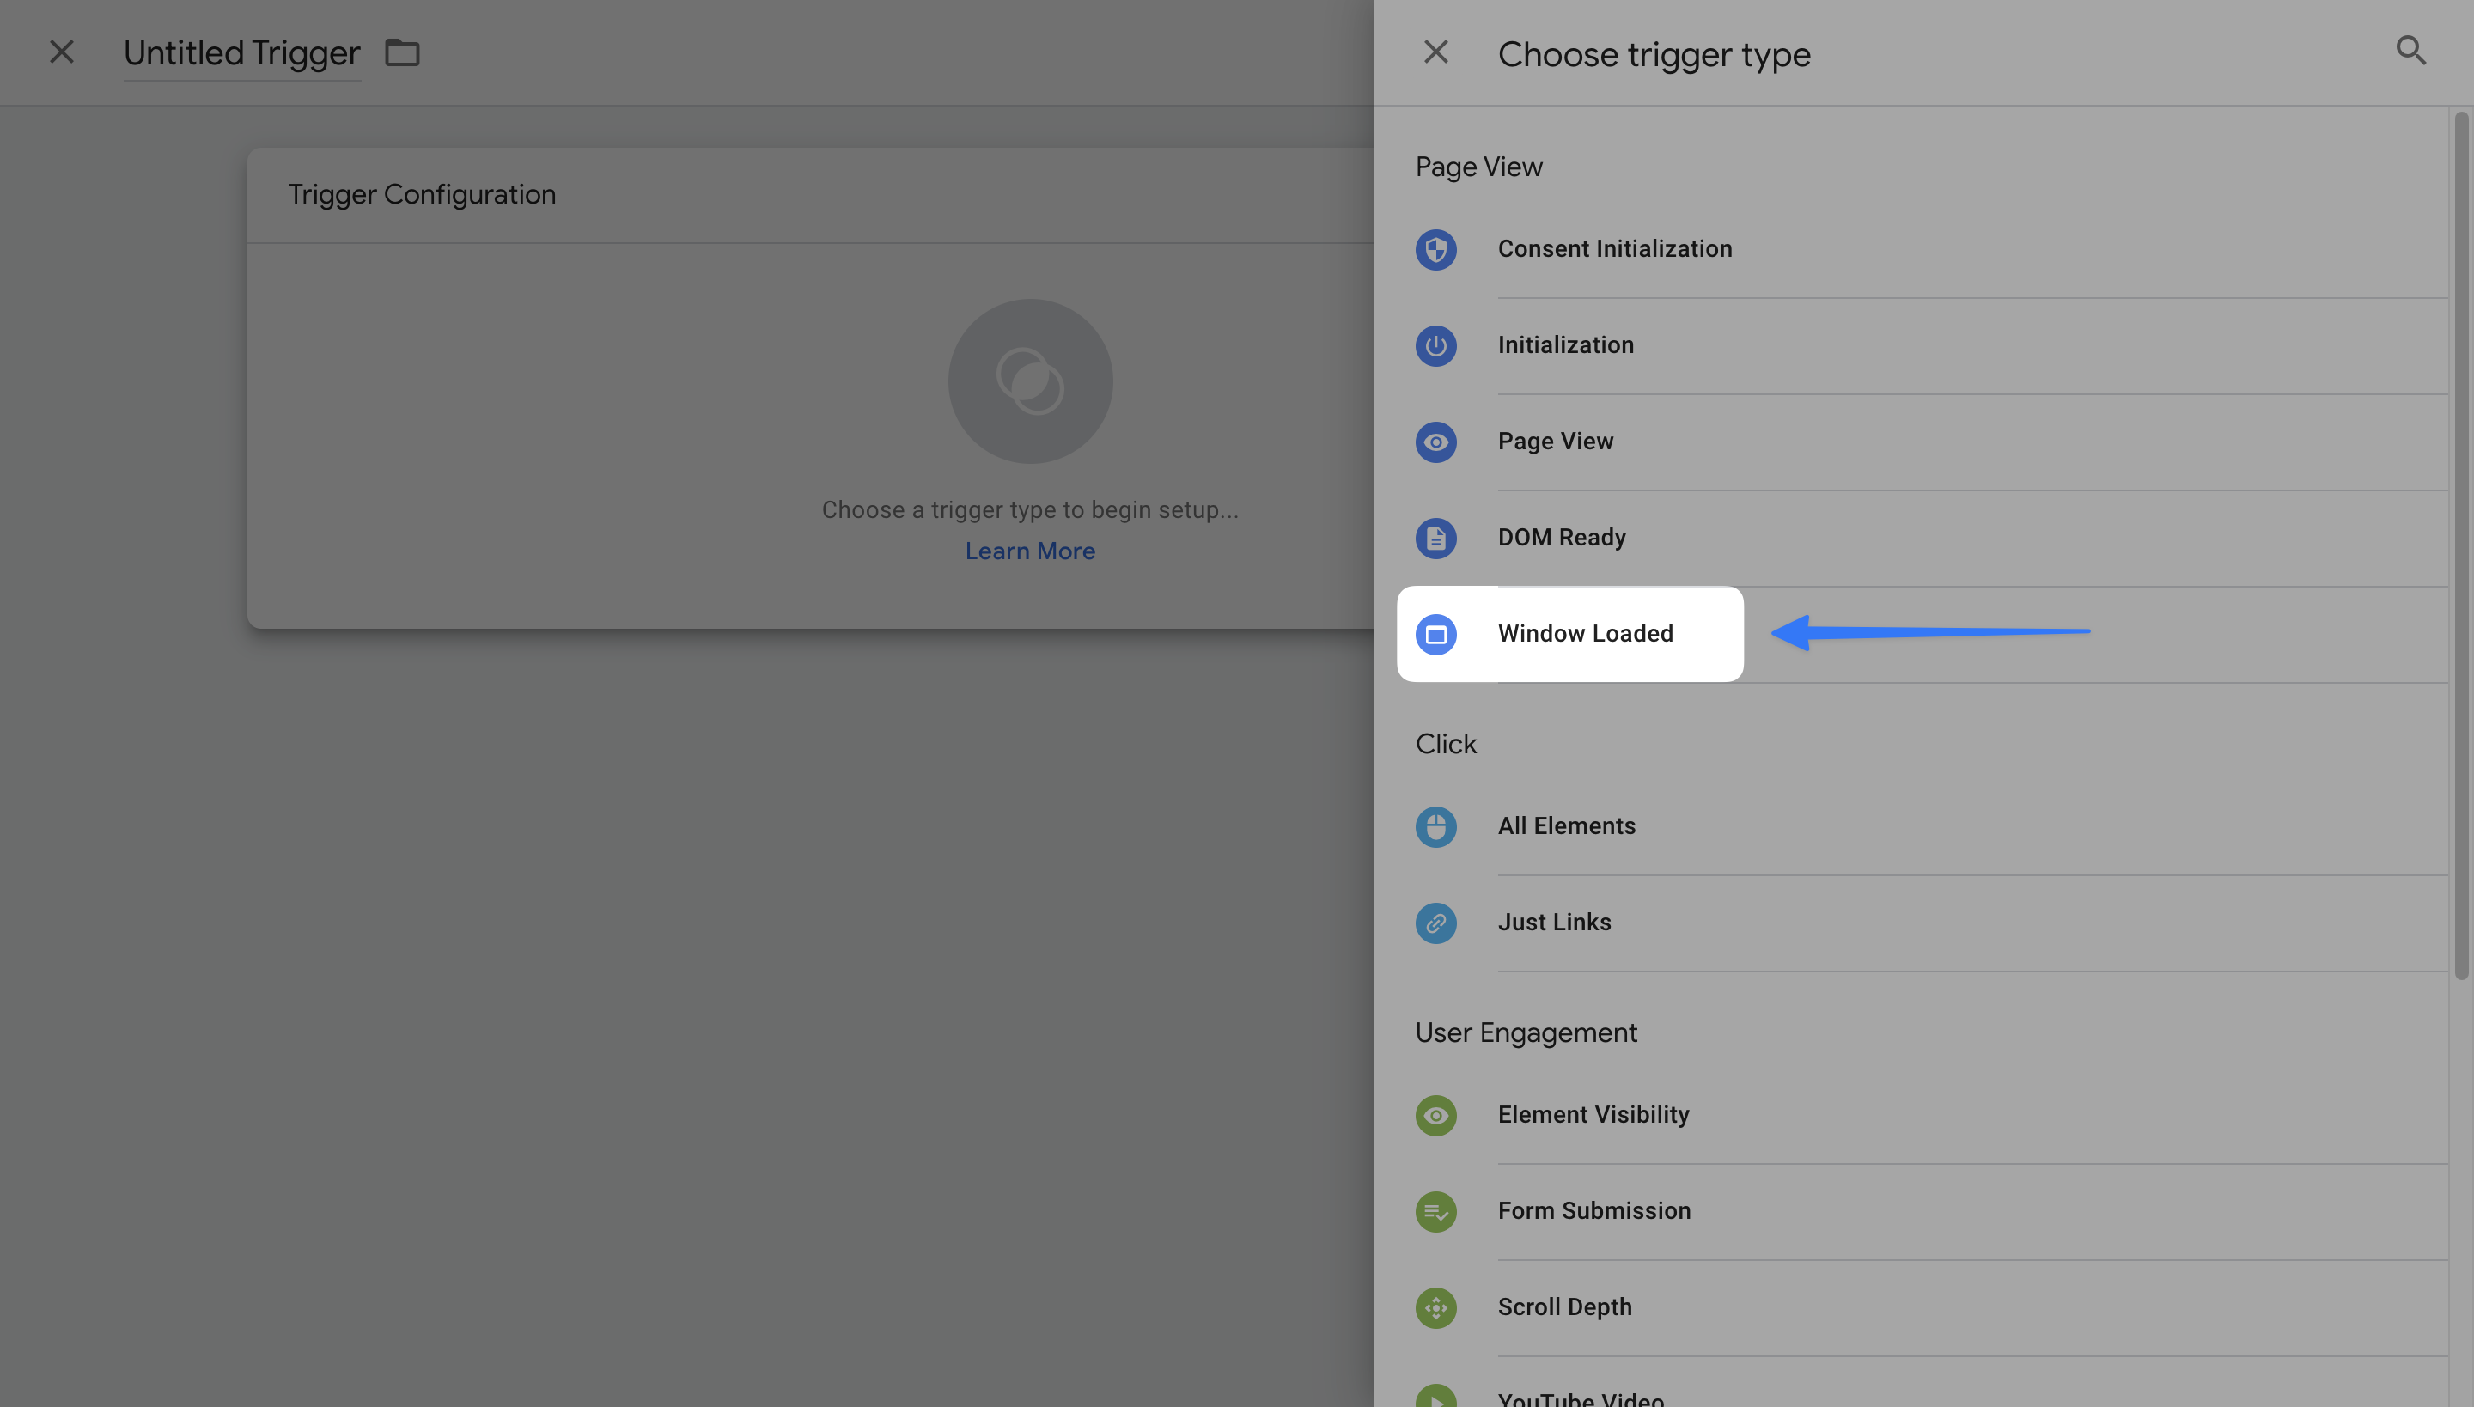
Task: Click the Consent Initialization shield icon
Action: pyautogui.click(x=1435, y=249)
